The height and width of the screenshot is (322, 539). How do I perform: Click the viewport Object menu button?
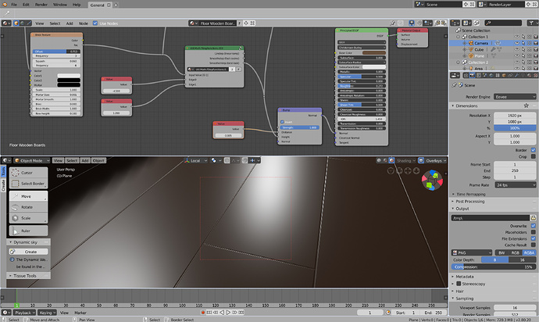point(98,161)
